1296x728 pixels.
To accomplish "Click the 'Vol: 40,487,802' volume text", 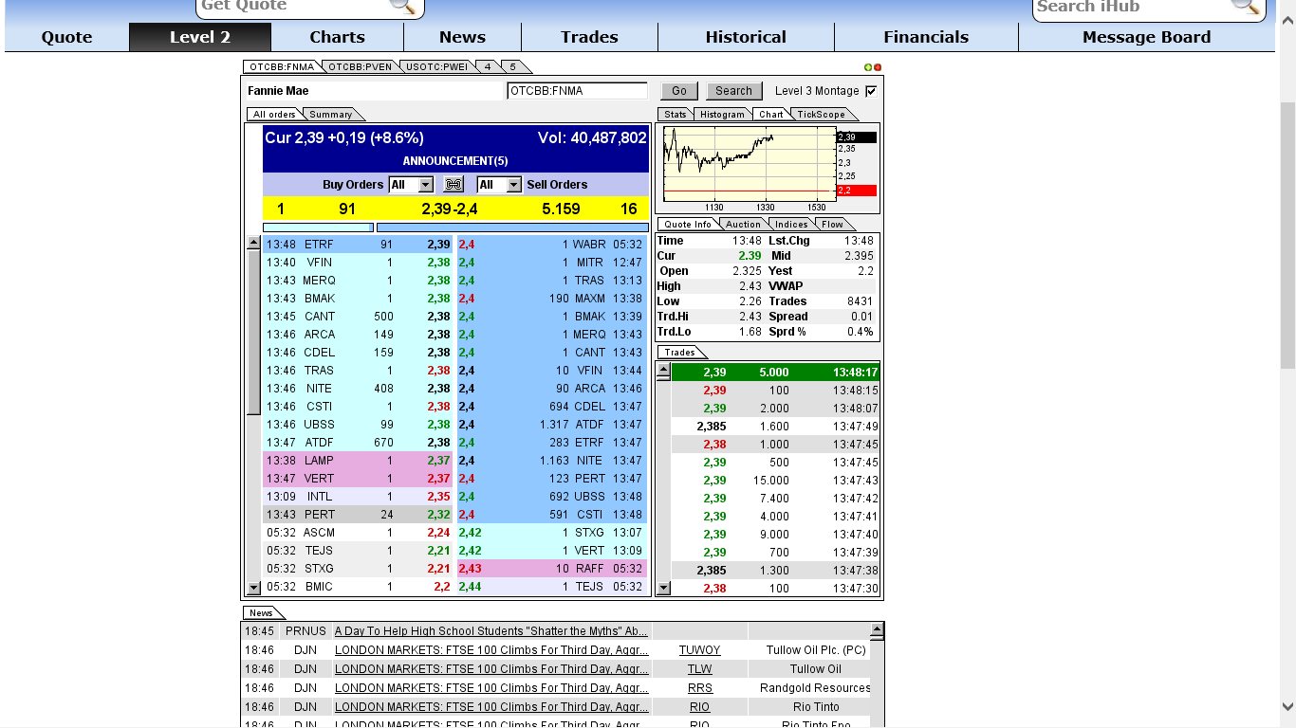I will pos(592,138).
